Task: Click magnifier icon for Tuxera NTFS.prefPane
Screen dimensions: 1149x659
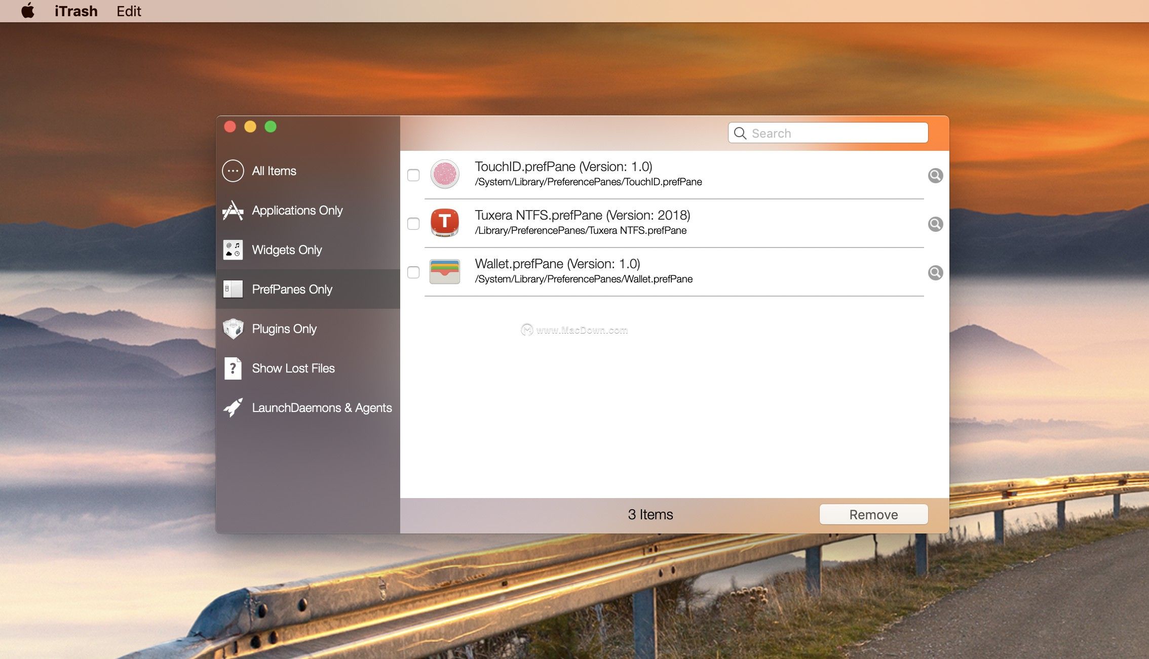Action: (x=935, y=224)
